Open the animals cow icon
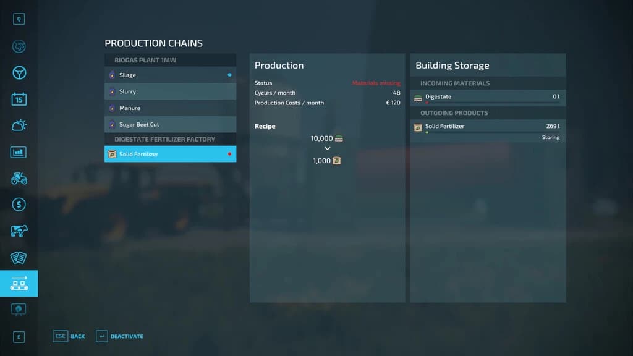The height and width of the screenshot is (356, 633). (19, 231)
